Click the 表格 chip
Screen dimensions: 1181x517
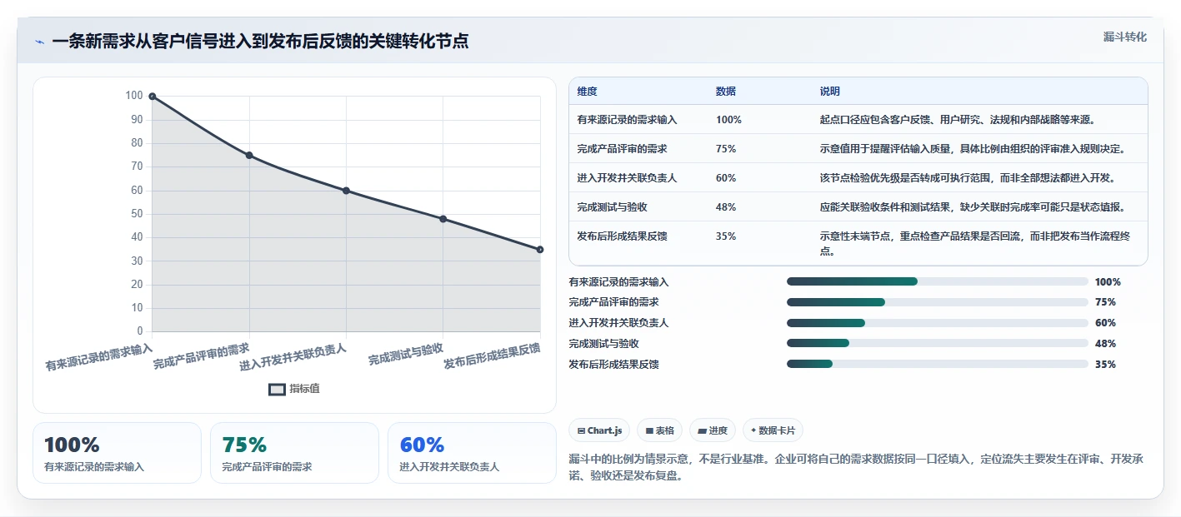coord(659,430)
